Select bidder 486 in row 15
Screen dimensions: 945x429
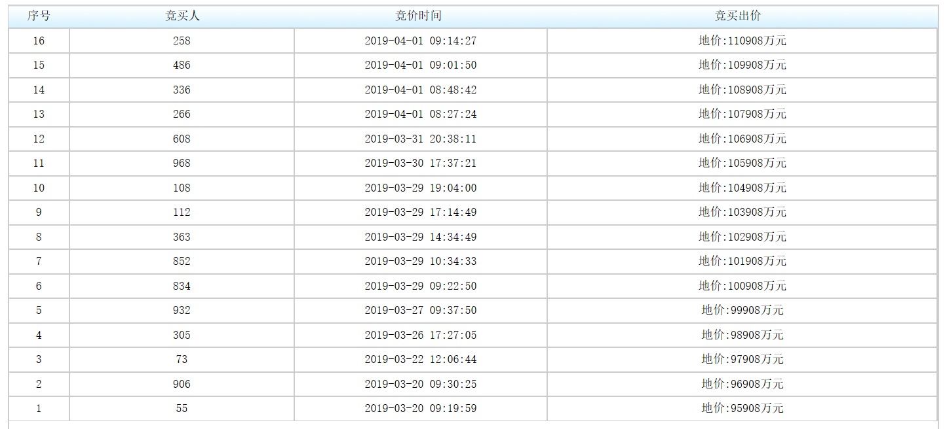(x=182, y=65)
